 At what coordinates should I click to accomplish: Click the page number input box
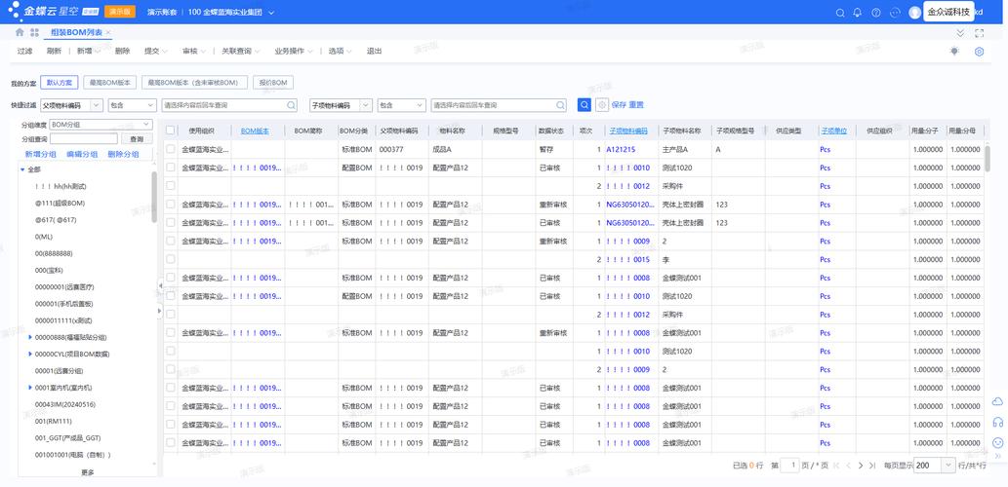[789, 466]
